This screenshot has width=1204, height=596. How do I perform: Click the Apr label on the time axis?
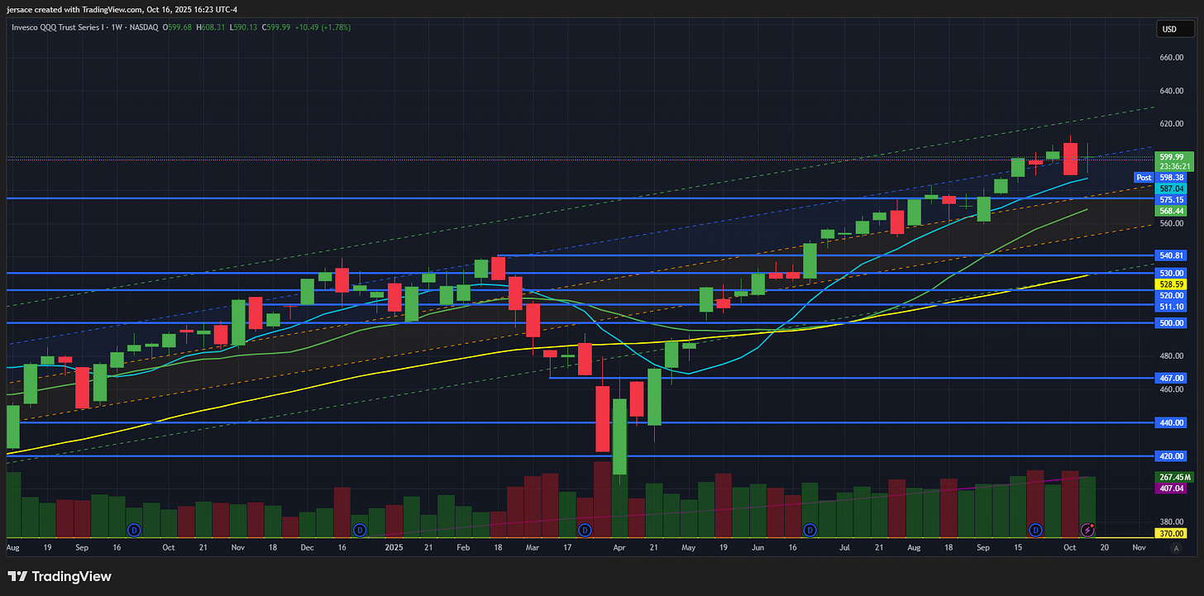coord(619,547)
